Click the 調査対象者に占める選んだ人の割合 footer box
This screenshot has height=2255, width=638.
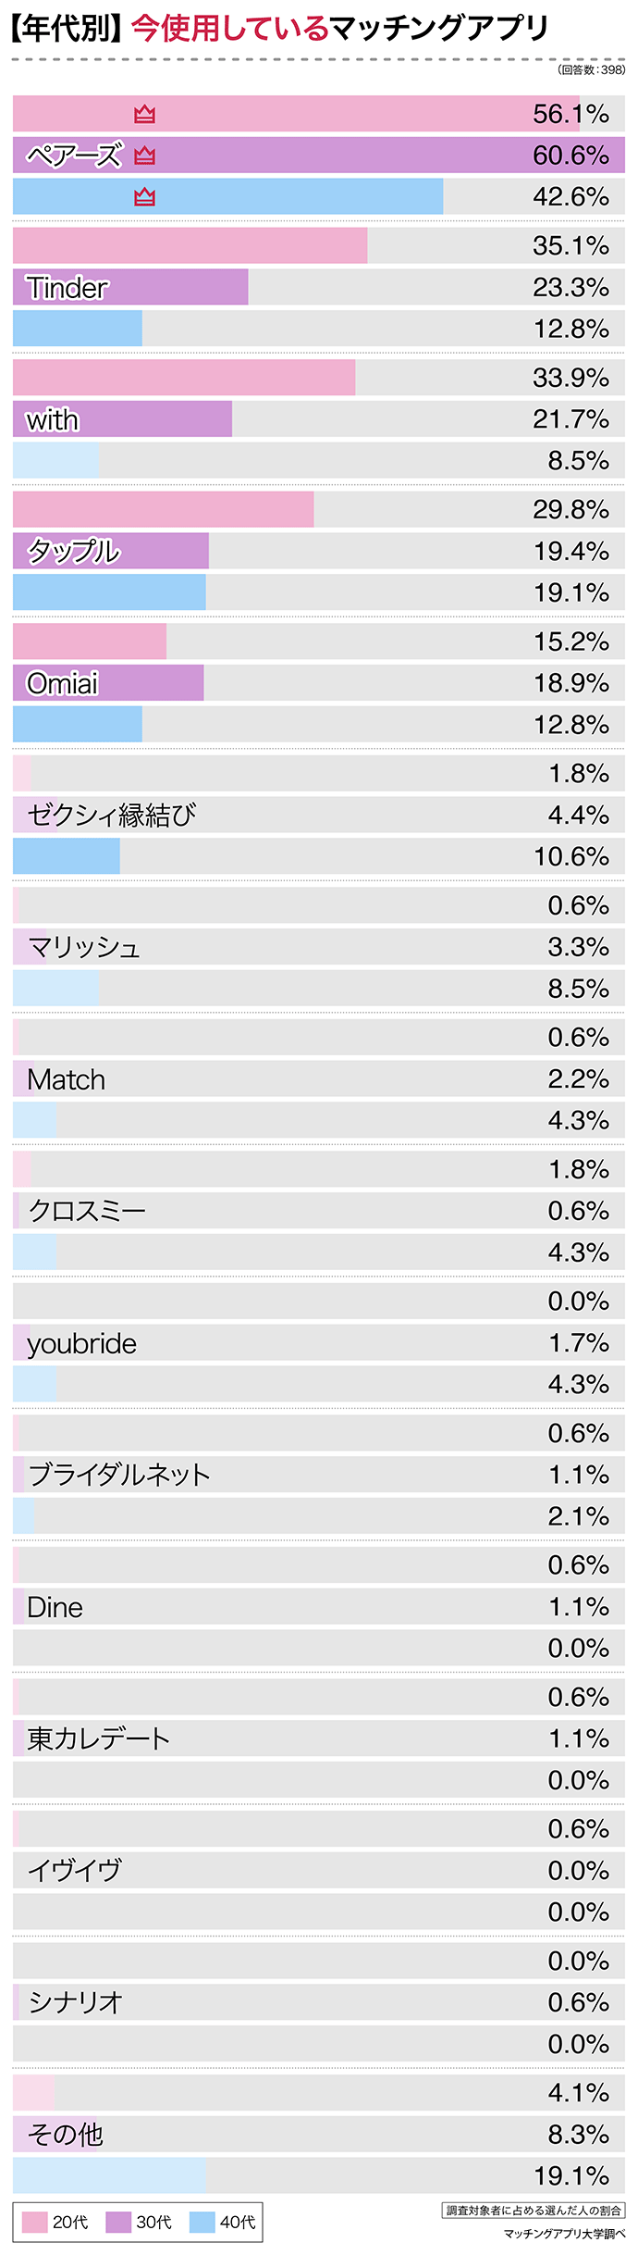534,2210
